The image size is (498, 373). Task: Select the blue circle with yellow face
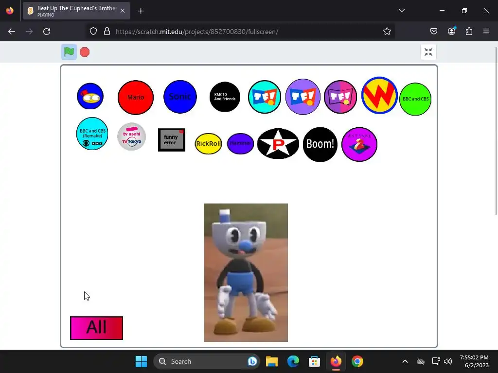[90, 96]
